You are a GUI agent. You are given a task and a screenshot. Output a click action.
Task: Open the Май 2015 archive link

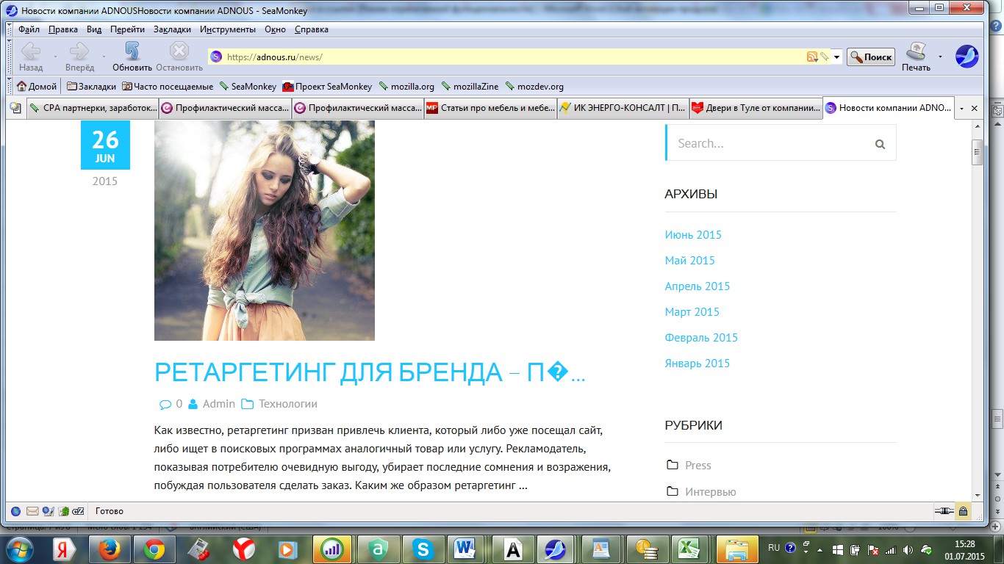coord(689,261)
